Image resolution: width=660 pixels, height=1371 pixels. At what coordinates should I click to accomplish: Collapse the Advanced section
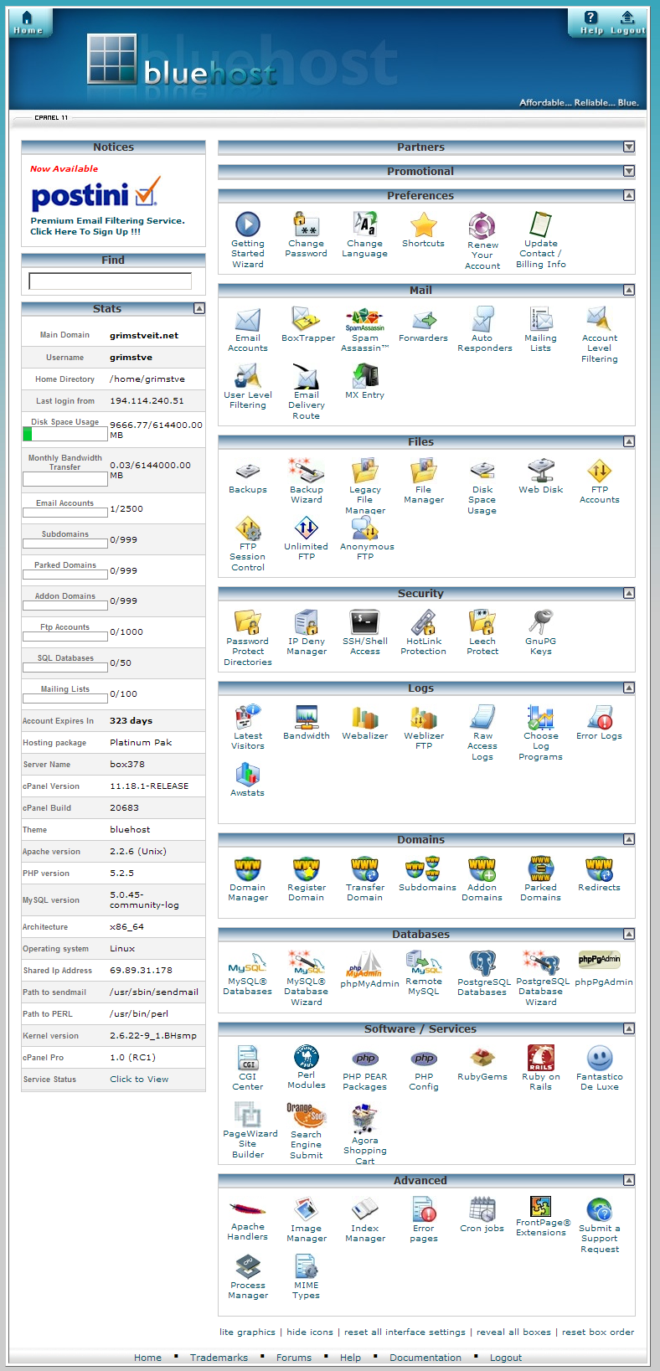click(x=629, y=1180)
